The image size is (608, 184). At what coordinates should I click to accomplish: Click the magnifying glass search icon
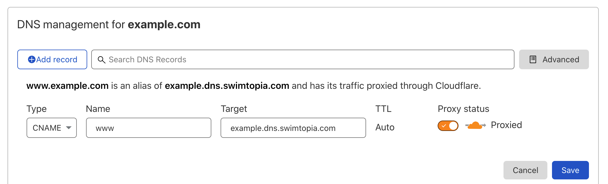101,60
